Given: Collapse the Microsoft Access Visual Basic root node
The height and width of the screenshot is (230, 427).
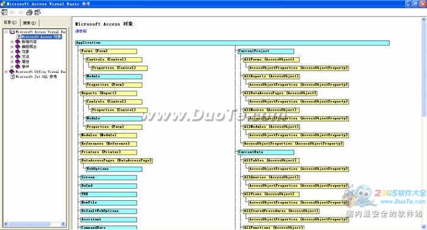Looking at the screenshot, I should 6,32.
